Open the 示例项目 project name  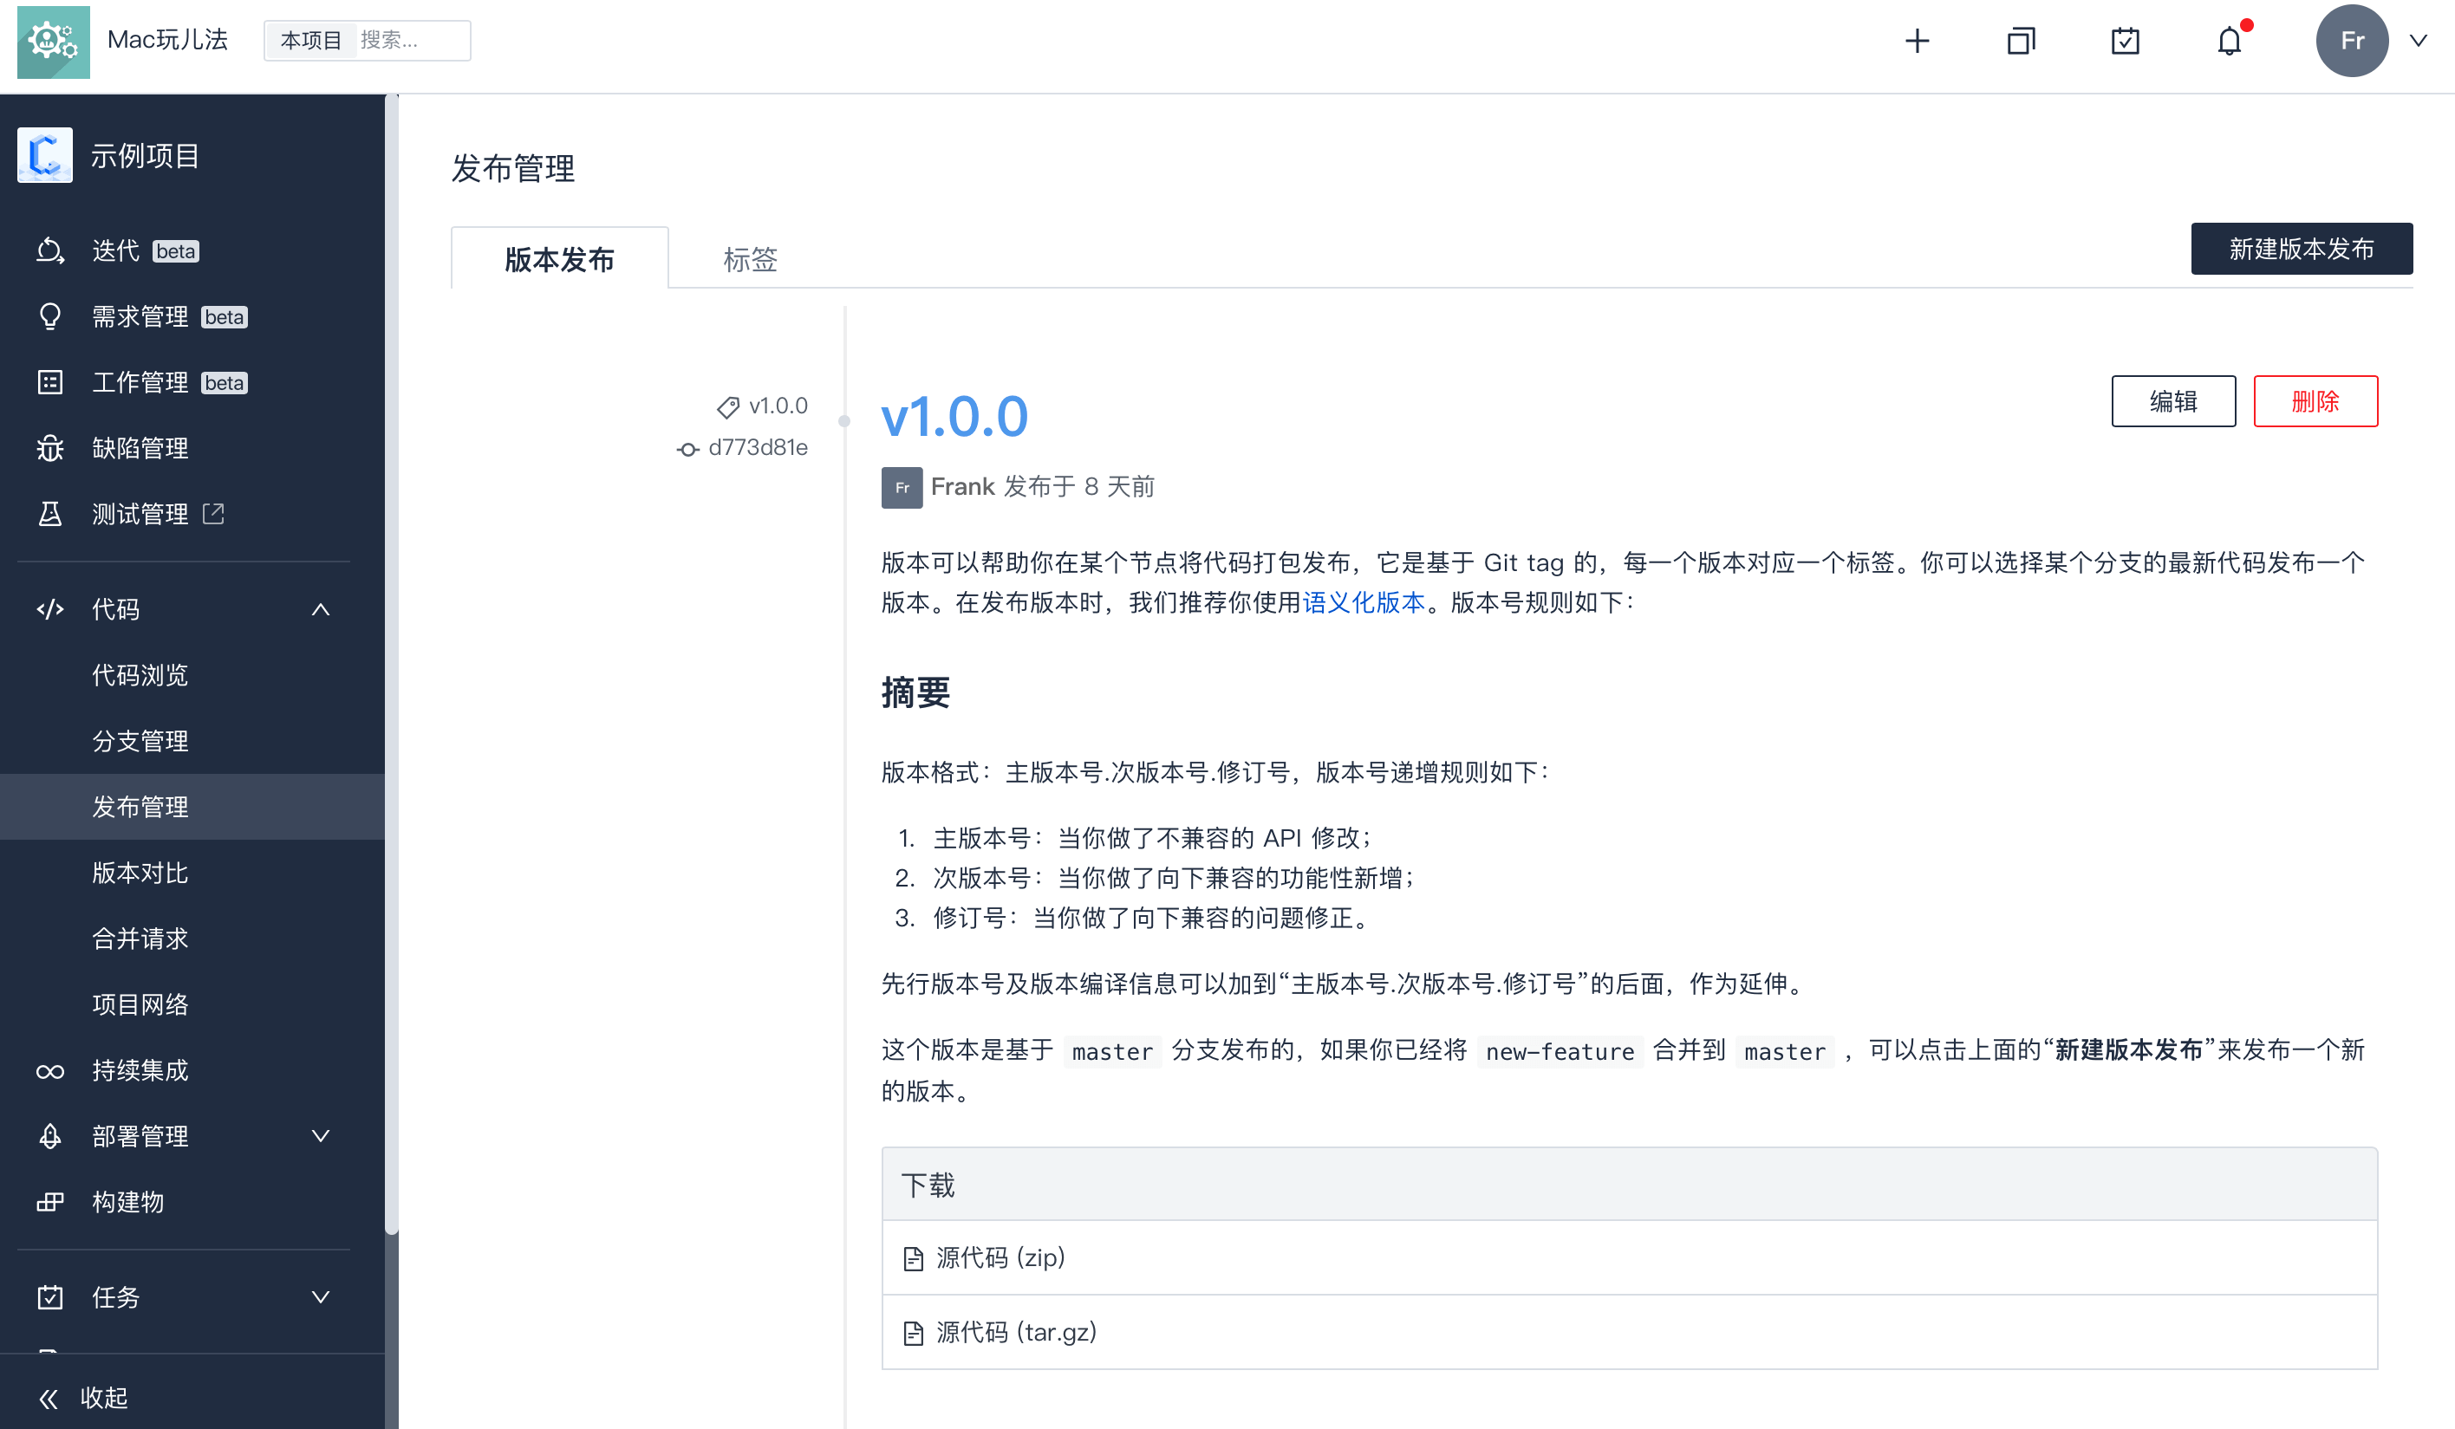tap(145, 156)
